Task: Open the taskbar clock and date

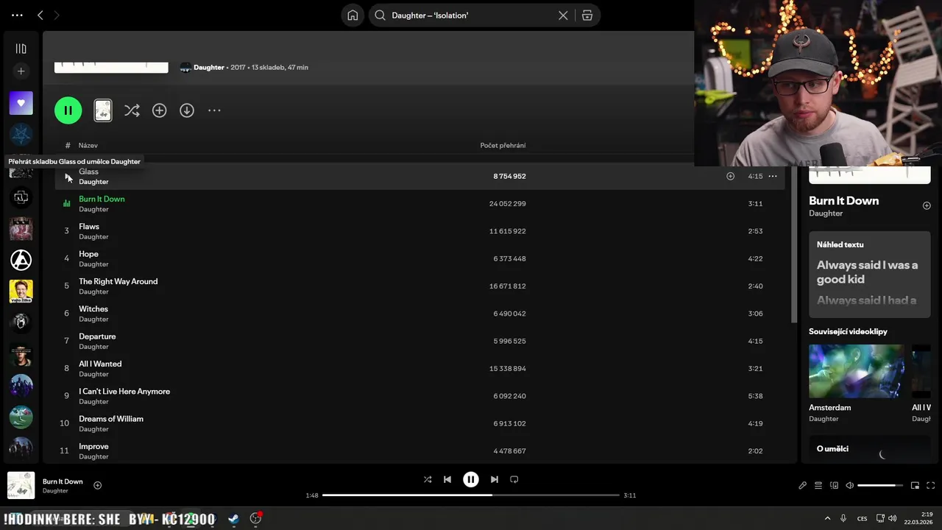Action: click(x=919, y=518)
